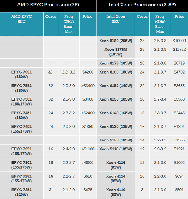The image size is (188, 199).
Task: Select the 'EPYC 7401 (155/170W)' cell
Action: (21, 129)
